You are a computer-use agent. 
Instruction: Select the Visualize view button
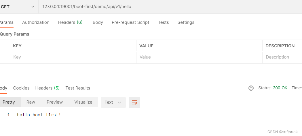click(83, 102)
